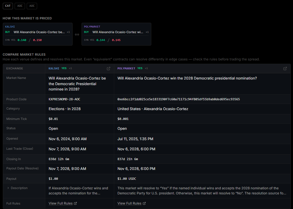Click Kalshi description text preview
293x209 pixels.
point(78,190)
